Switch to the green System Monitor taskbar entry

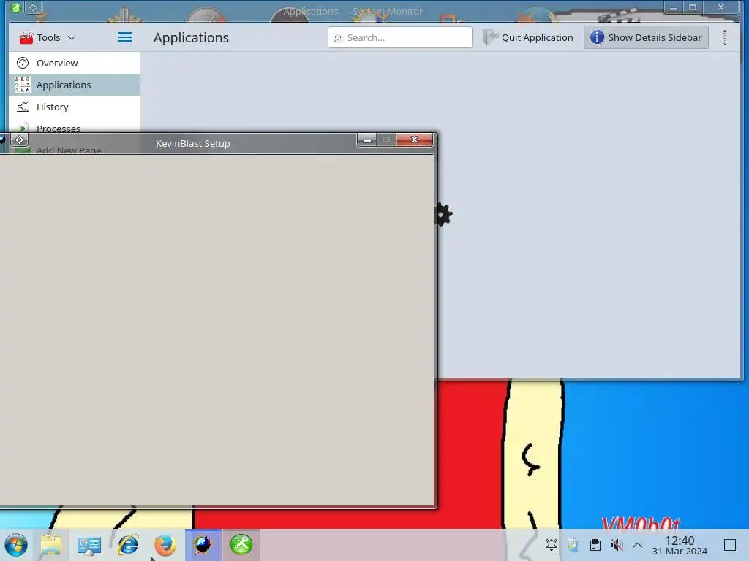[x=241, y=545]
